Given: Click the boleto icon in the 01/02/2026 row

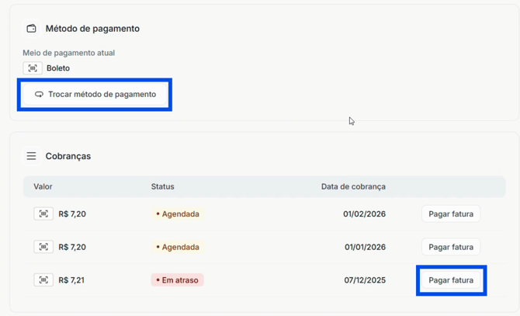Looking at the screenshot, I should point(43,214).
